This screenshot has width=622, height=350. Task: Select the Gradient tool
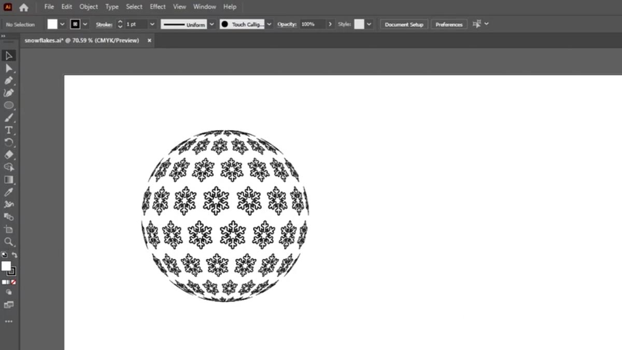(8, 180)
